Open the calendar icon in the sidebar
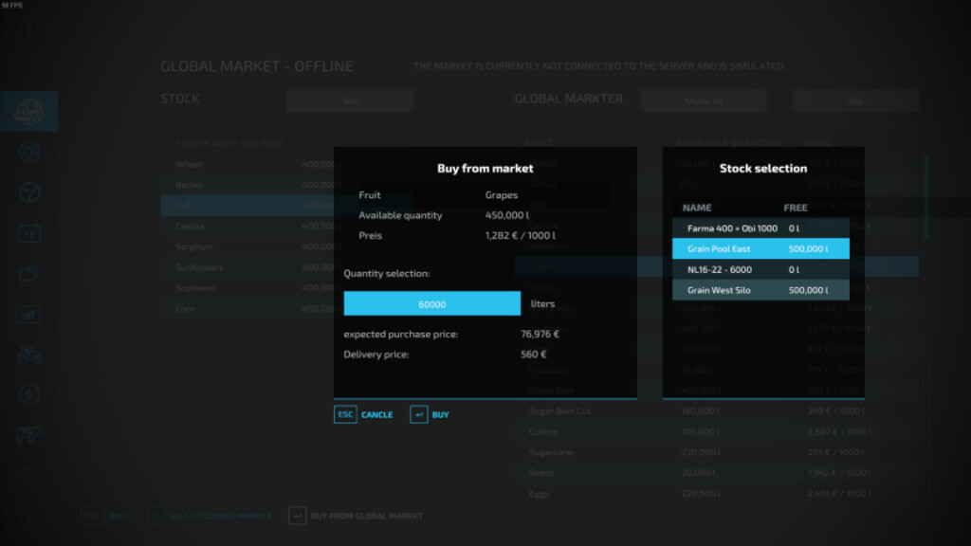 click(x=28, y=232)
